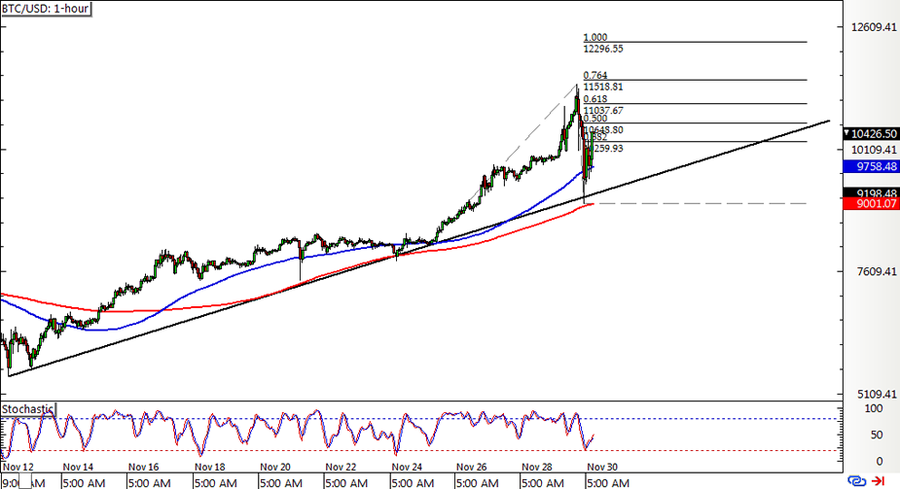This screenshot has width=900, height=489.
Task: Click the Stochastic indicator label
Action: pyautogui.click(x=27, y=409)
